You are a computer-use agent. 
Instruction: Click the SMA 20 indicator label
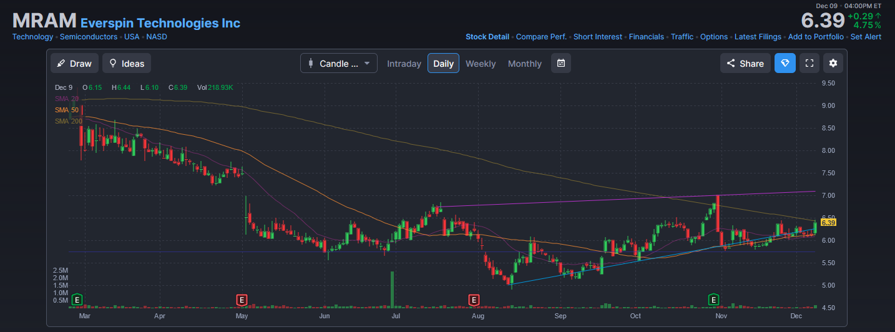pyautogui.click(x=67, y=99)
